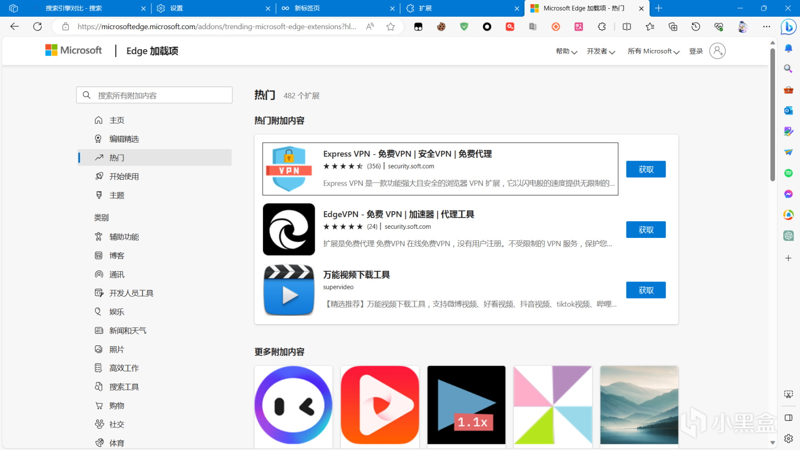Select 主题 in the left navigation

155,195
